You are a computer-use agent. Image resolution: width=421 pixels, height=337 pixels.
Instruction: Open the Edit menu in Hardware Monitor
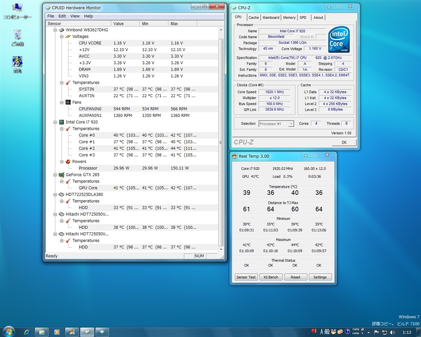point(62,16)
